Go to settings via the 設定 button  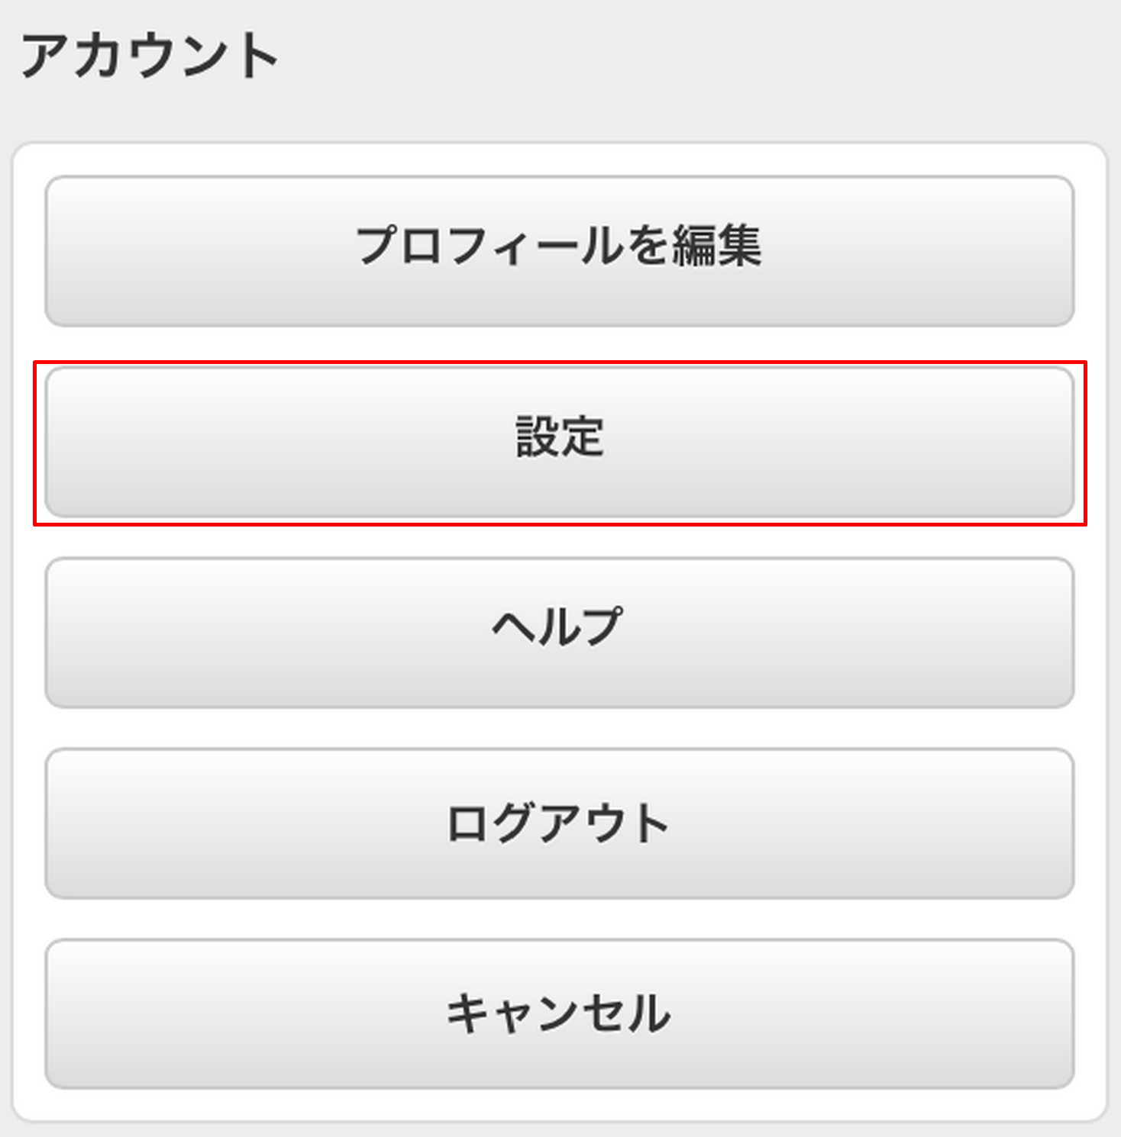click(560, 441)
